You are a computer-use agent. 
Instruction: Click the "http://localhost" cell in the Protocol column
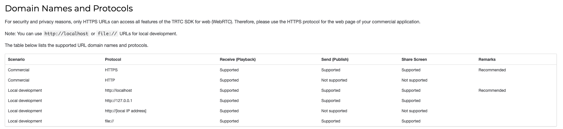tap(118, 90)
